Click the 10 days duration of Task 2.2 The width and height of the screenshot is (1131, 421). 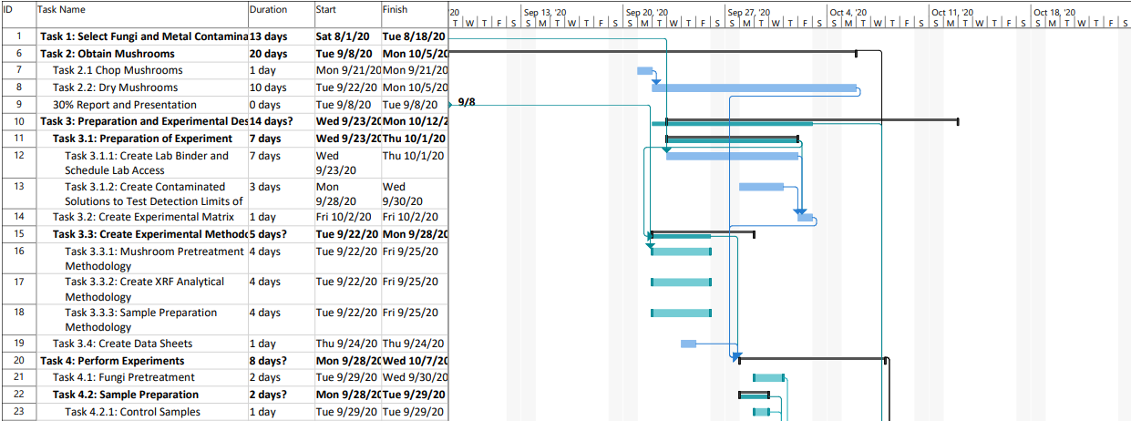280,87
